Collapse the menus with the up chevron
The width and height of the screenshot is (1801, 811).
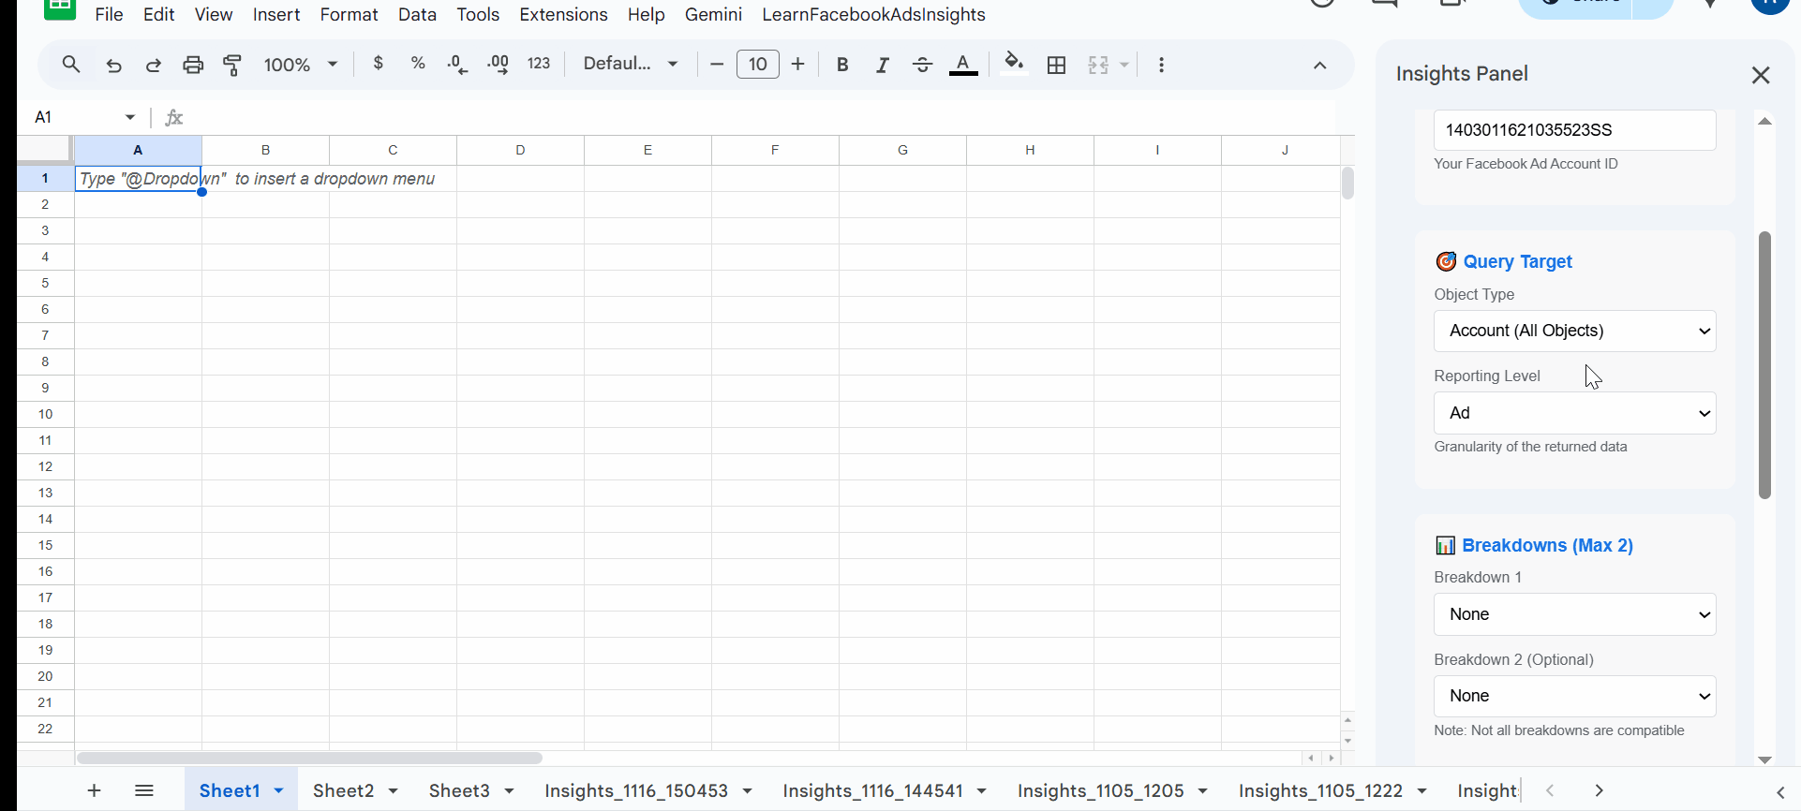click(1320, 65)
